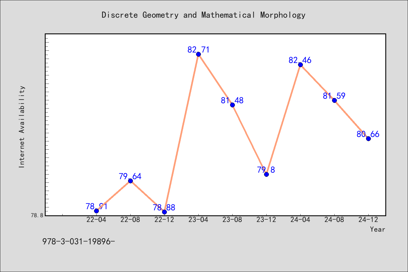408x272 pixels.
Task: Click the x-axis label 23-04
Action: [198, 220]
